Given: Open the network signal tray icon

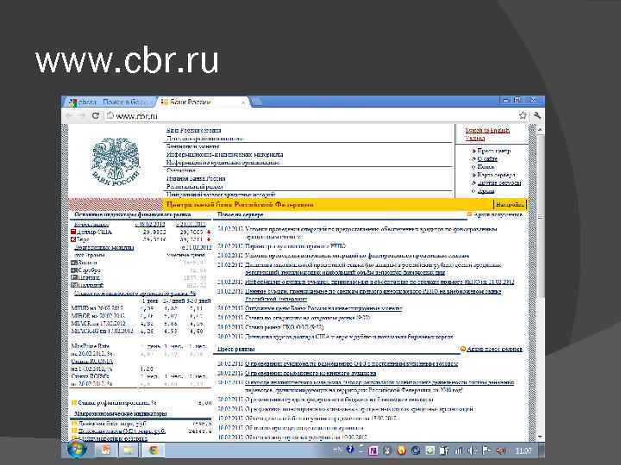Looking at the screenshot, I should point(459,450).
